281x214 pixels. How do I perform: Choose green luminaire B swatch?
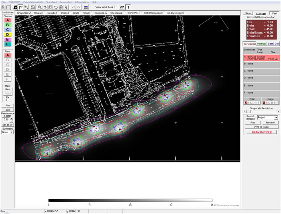pyautogui.click(x=8, y=25)
